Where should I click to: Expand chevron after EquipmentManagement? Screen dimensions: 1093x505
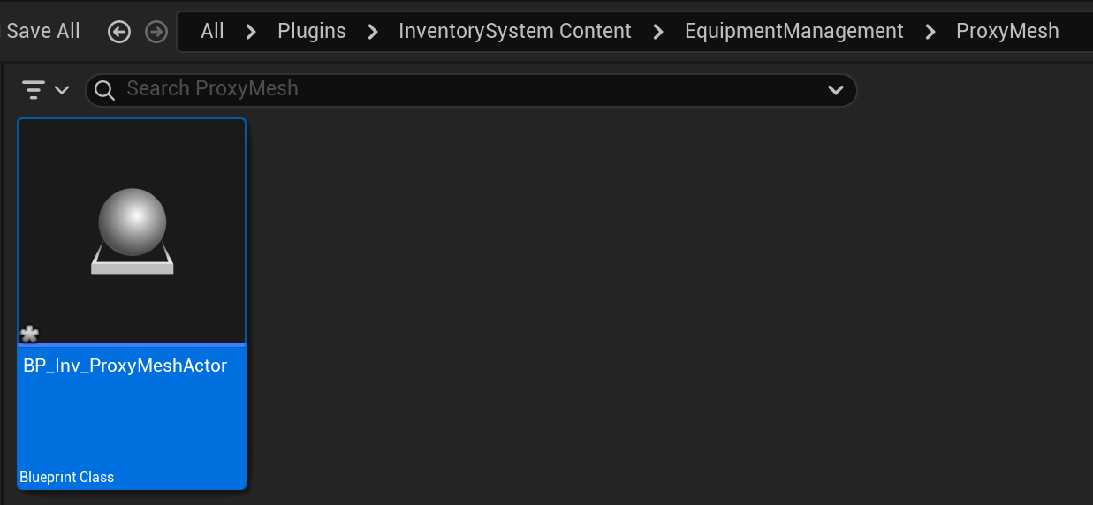pos(930,32)
